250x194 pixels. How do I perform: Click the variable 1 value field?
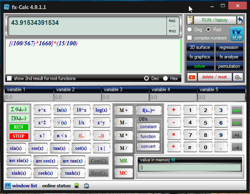pyautogui.click(x=29, y=97)
